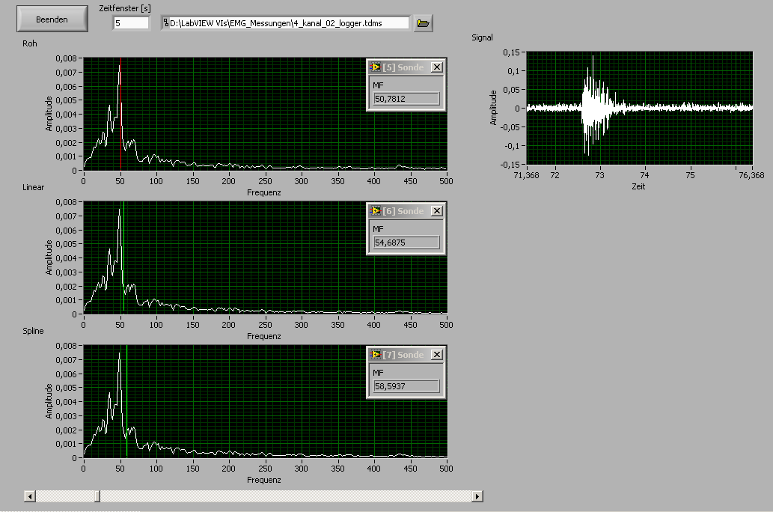
Task: Click the horizontal scrollbar thumb
Action: coord(97,496)
